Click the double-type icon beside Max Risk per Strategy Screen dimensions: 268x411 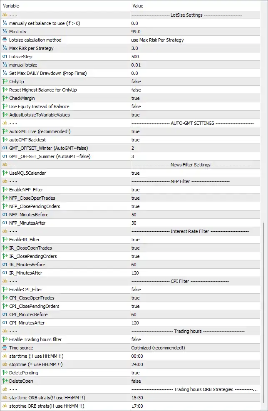(5, 48)
